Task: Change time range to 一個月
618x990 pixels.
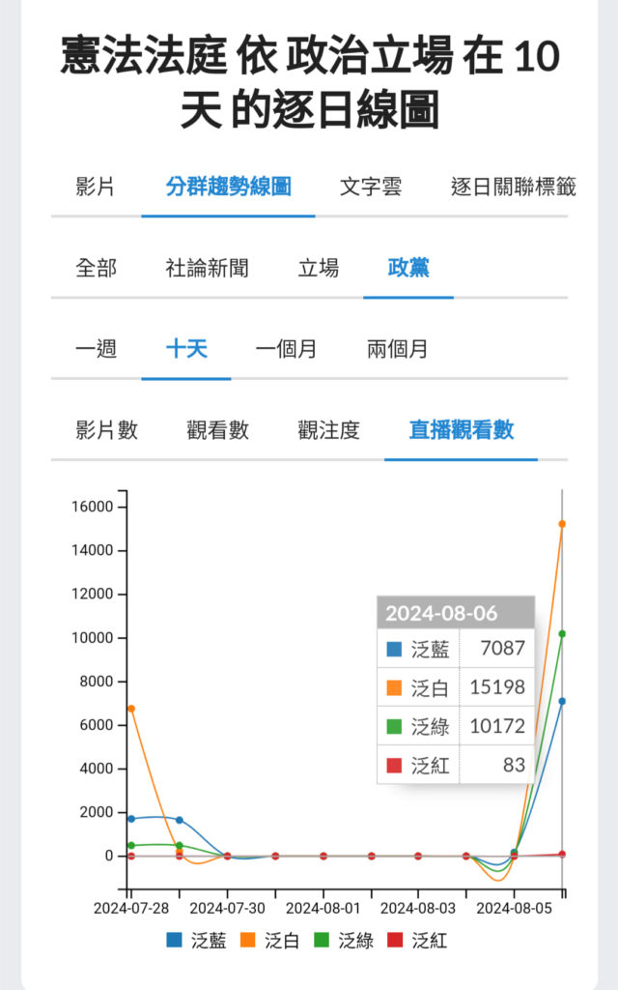Action: pos(286,349)
